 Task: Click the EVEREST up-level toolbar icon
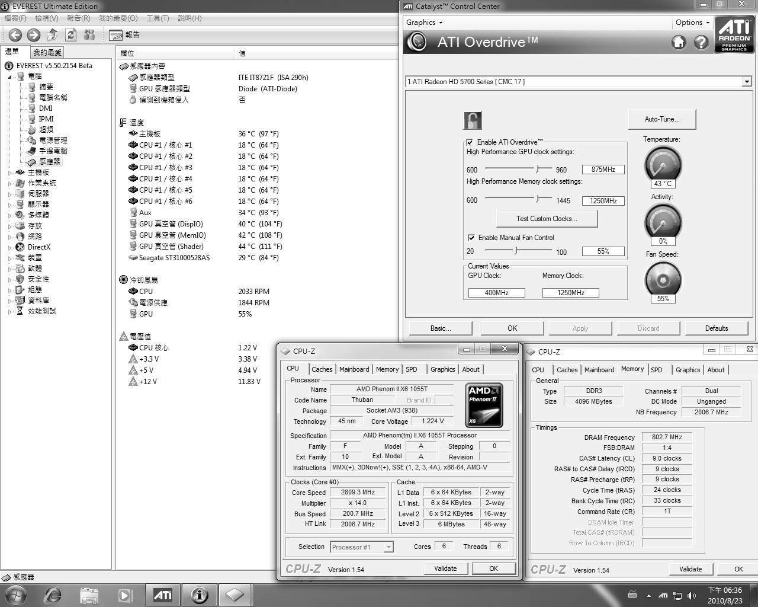point(53,35)
